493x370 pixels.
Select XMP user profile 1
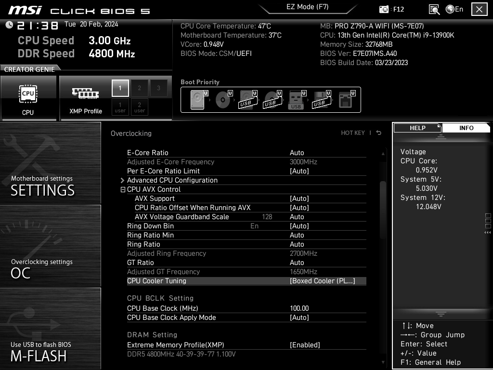coord(120,107)
